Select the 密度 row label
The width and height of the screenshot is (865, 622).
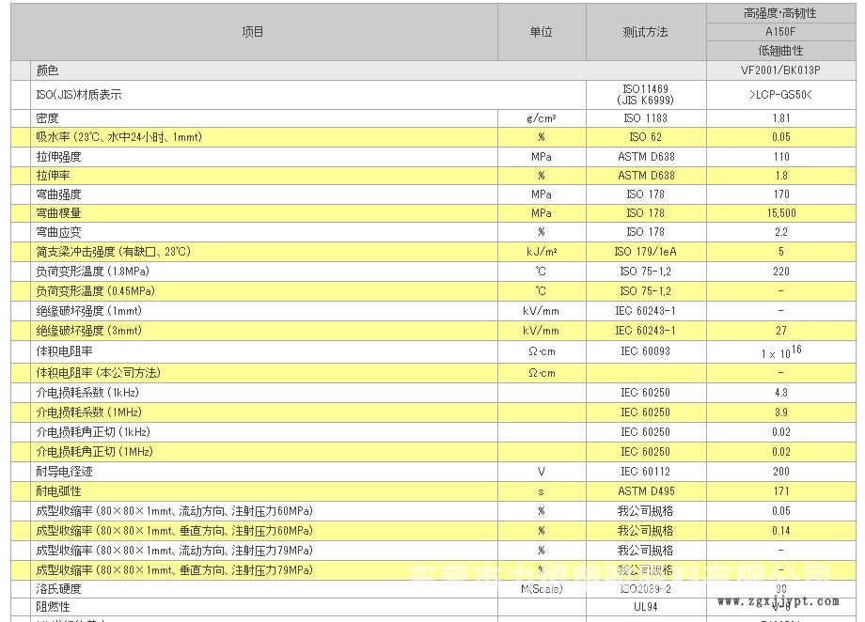(48, 118)
